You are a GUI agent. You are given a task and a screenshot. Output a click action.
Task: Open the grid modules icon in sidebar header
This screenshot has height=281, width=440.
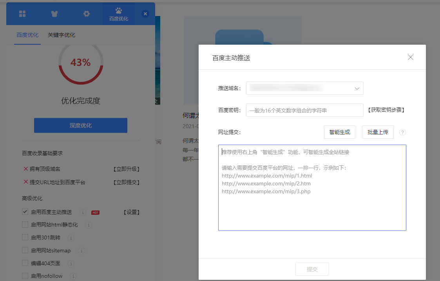coord(22,14)
